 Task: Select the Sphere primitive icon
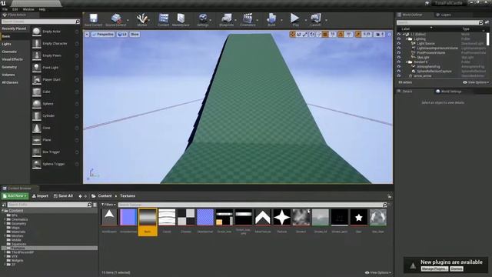(x=37, y=104)
